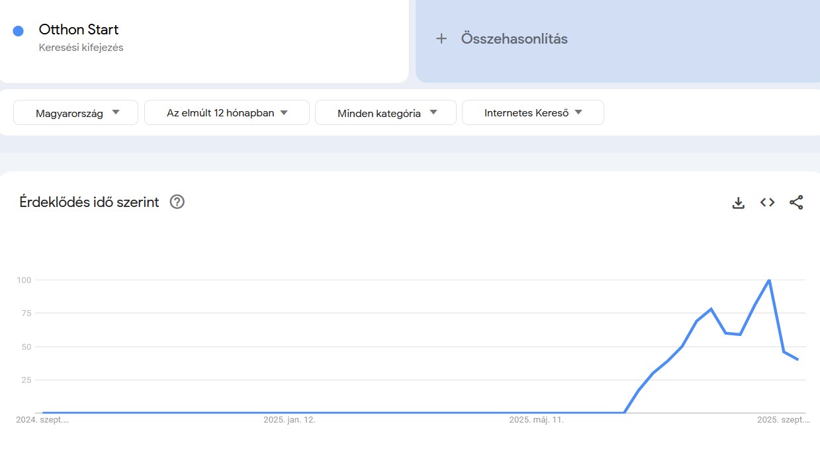Screen dimensions: 820x449
Task: Expand the Minden kategória category selector
Action: click(385, 113)
